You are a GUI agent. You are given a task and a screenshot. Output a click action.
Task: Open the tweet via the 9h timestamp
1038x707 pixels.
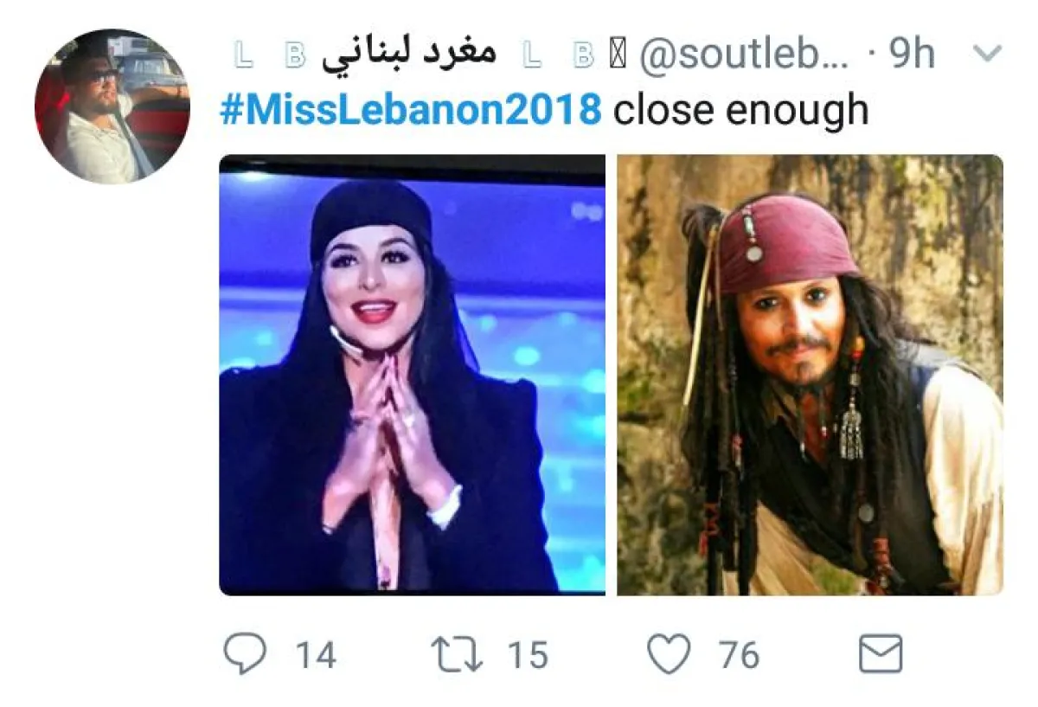[x=913, y=55]
